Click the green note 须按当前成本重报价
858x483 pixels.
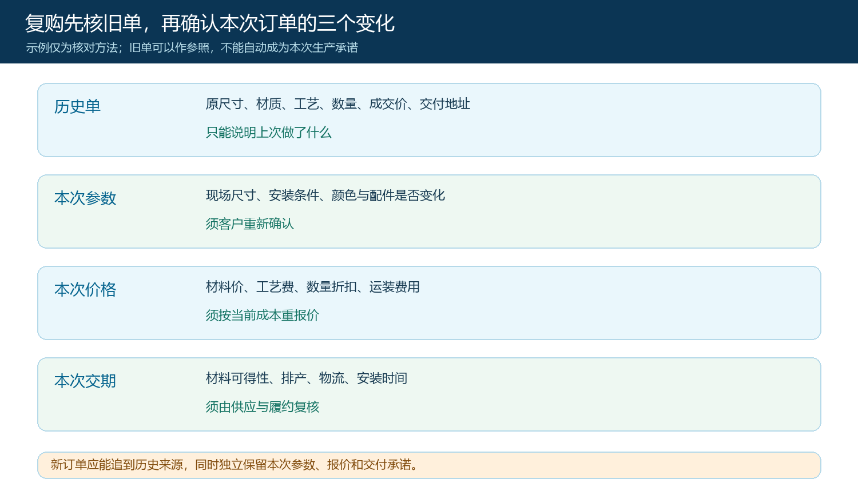coord(263,315)
